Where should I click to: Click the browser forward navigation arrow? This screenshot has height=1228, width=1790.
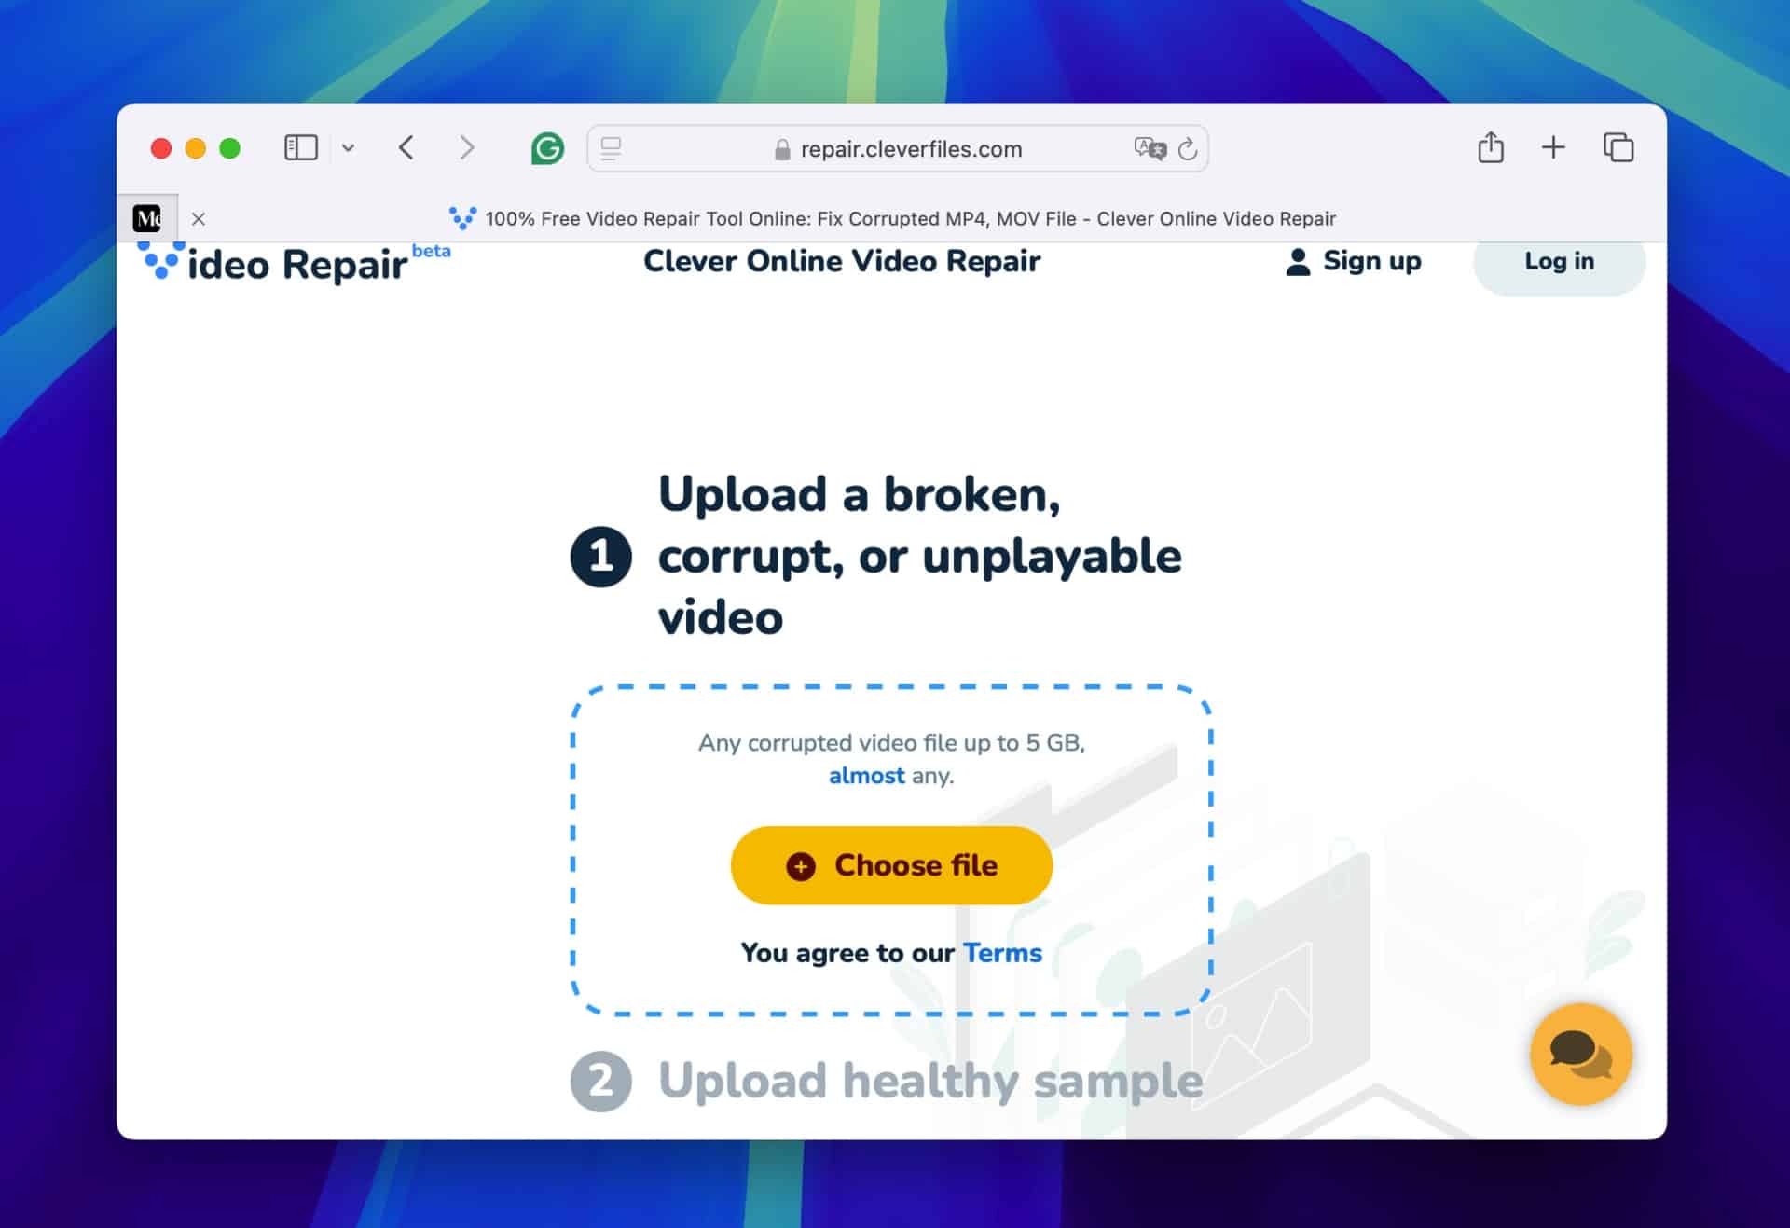(466, 148)
